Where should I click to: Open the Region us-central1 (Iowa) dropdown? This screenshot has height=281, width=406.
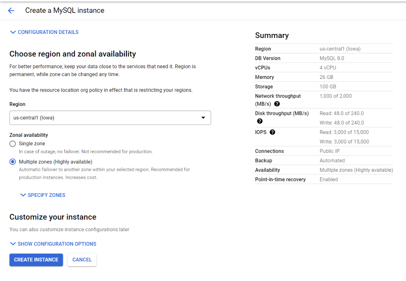click(x=110, y=118)
